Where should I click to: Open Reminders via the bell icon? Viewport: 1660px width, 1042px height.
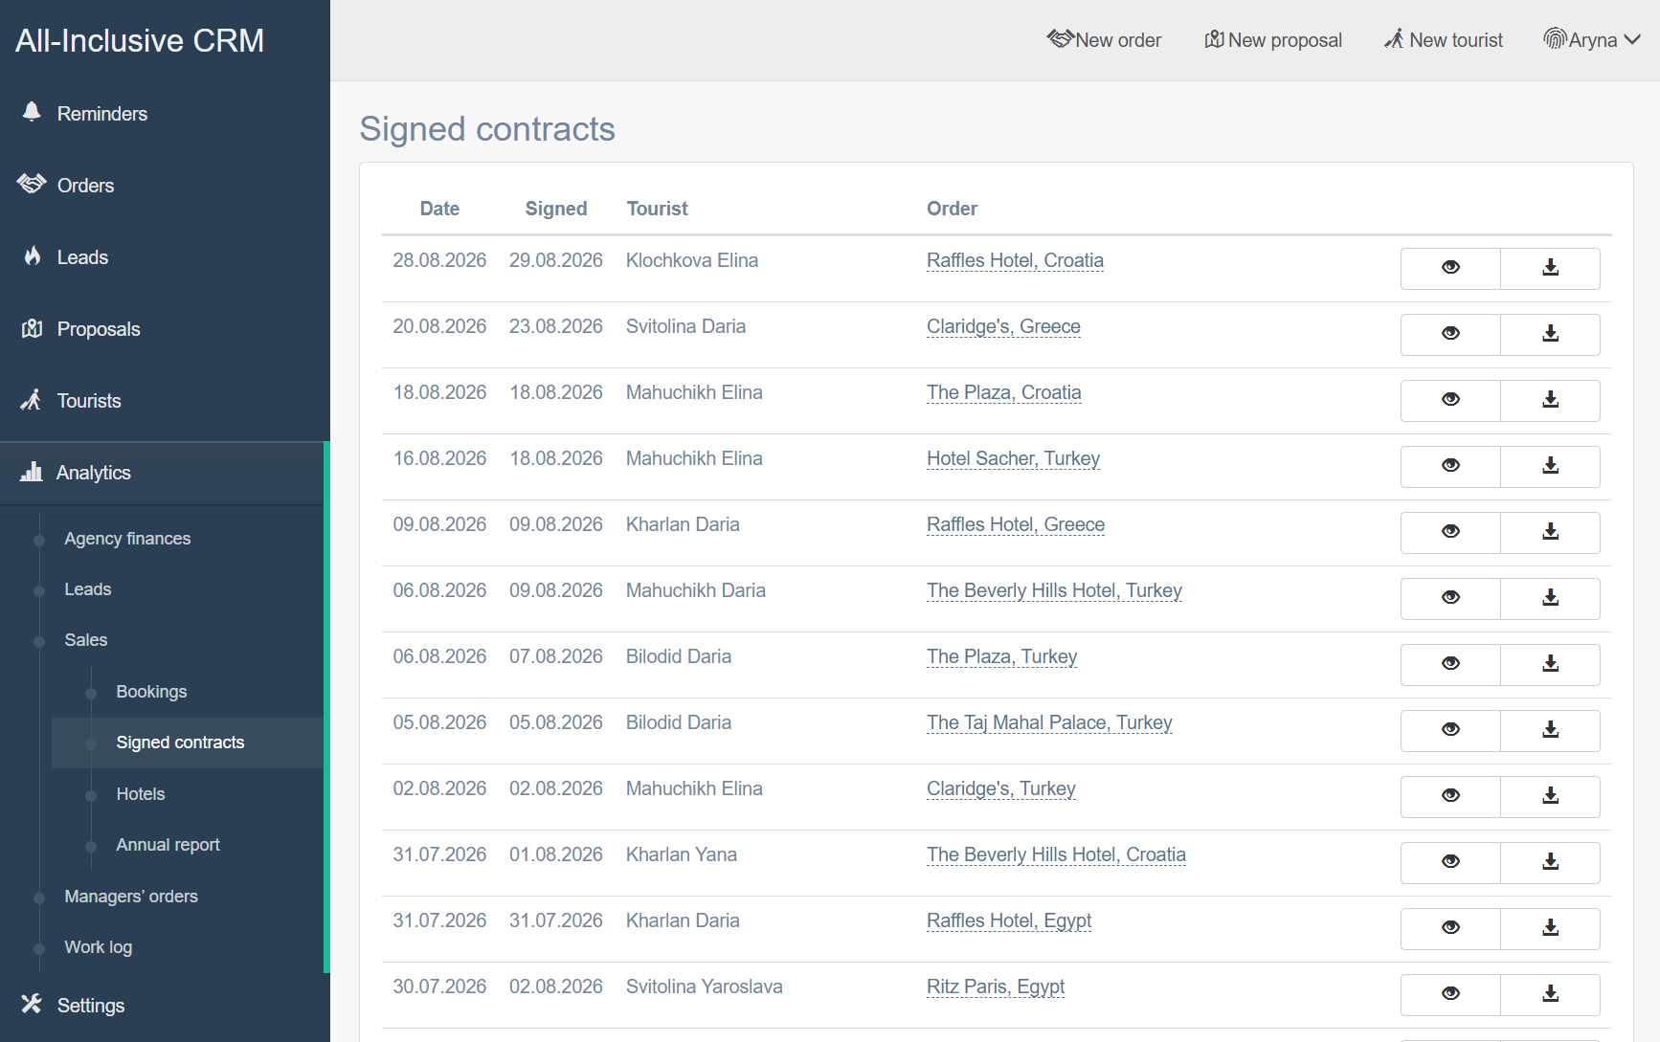[x=32, y=113]
